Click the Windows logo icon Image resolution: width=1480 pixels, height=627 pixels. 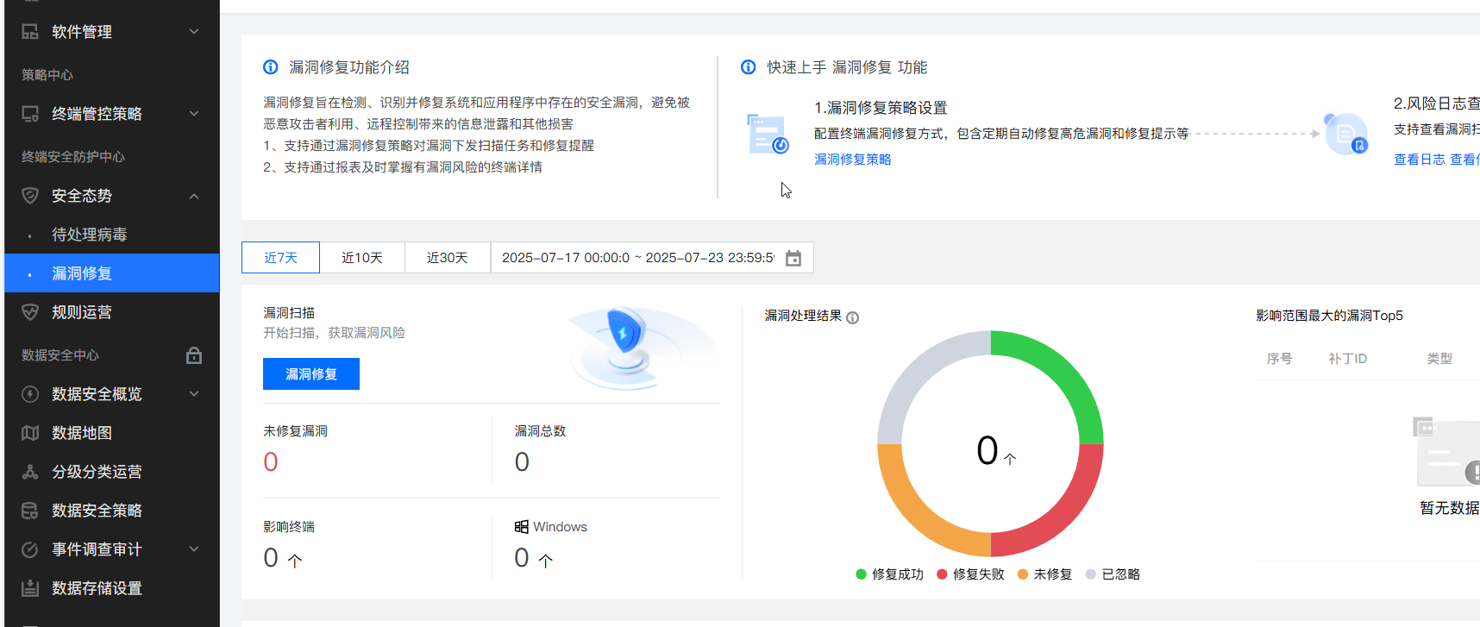pos(522,527)
